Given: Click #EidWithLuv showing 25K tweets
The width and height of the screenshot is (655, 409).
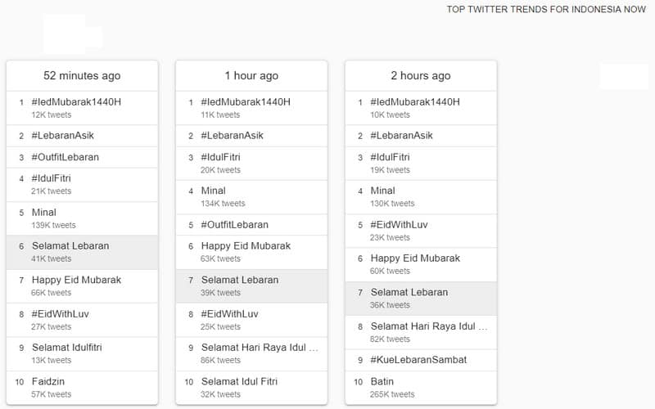Looking at the screenshot, I should click(230, 314).
